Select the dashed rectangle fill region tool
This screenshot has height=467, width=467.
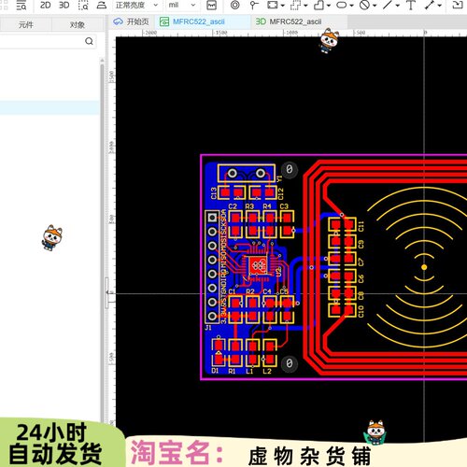pos(295,5)
